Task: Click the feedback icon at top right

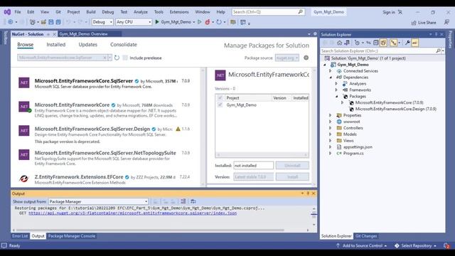Action: 446,22
